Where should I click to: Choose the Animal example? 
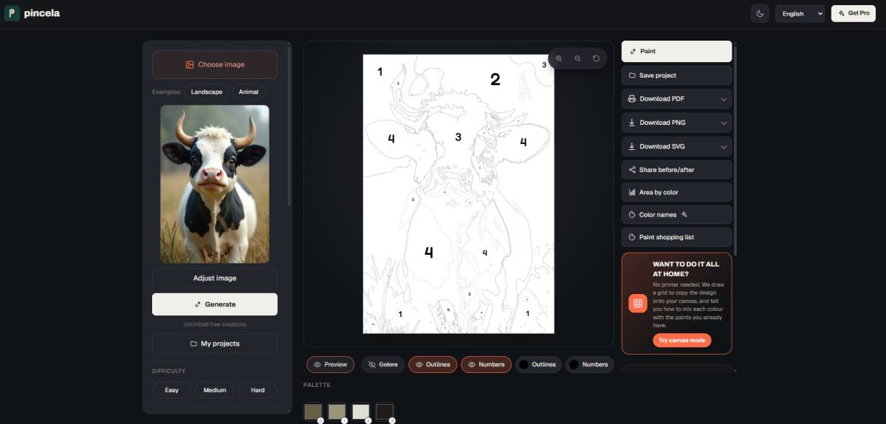point(249,92)
